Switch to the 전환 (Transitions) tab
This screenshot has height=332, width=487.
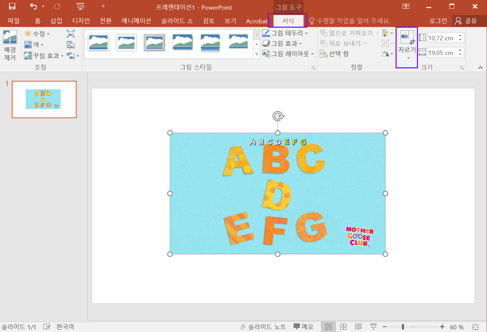point(106,21)
